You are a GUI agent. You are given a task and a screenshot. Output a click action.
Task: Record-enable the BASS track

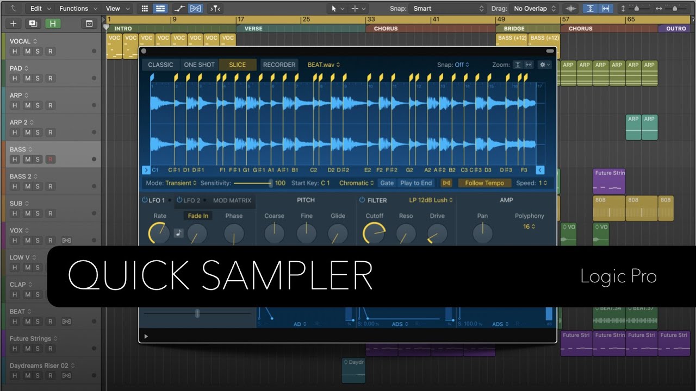tap(51, 160)
